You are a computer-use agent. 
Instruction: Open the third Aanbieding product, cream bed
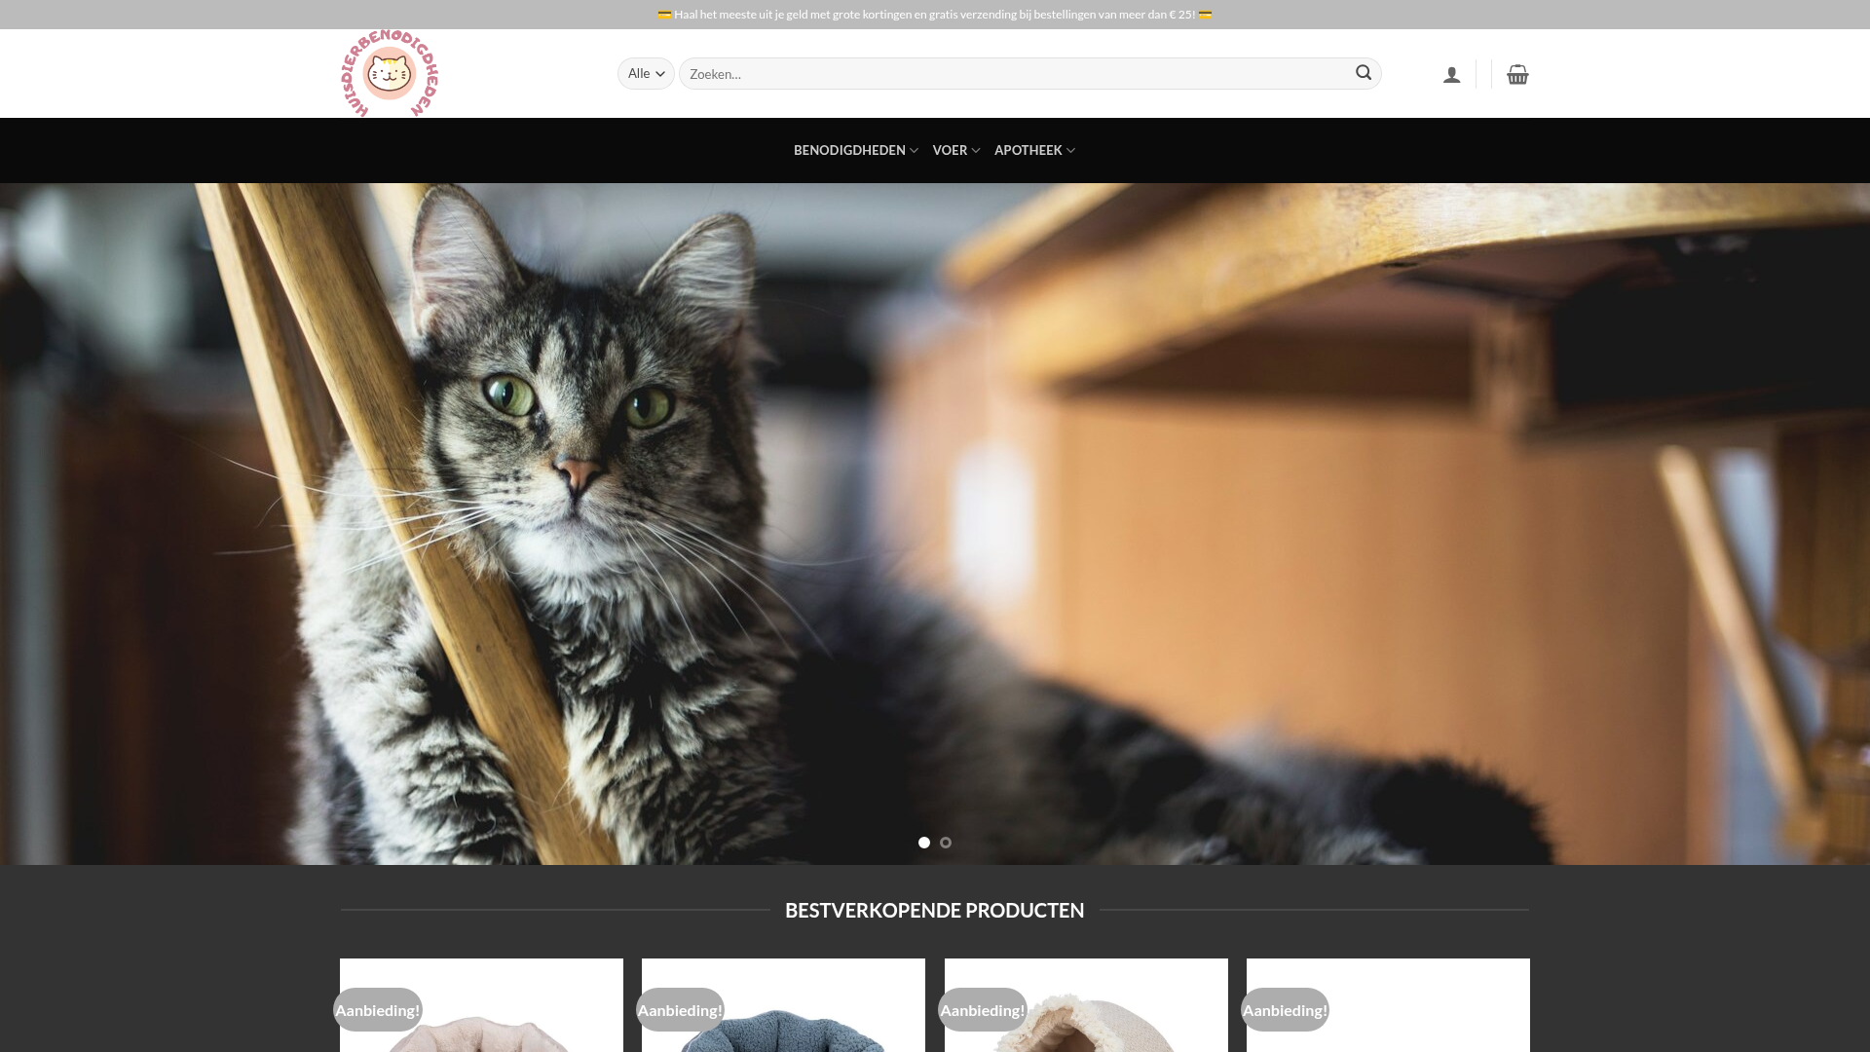pos(1086,1005)
